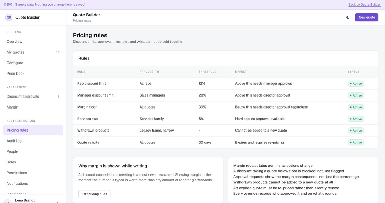Select the Quote validity rule name
385x203 pixels.
pyautogui.click(x=88, y=142)
